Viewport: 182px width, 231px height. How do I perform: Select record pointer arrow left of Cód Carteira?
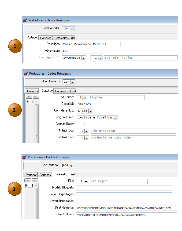(28, 102)
